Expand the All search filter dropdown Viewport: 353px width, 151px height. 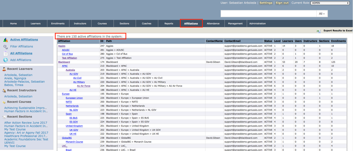pyautogui.click(x=321, y=14)
